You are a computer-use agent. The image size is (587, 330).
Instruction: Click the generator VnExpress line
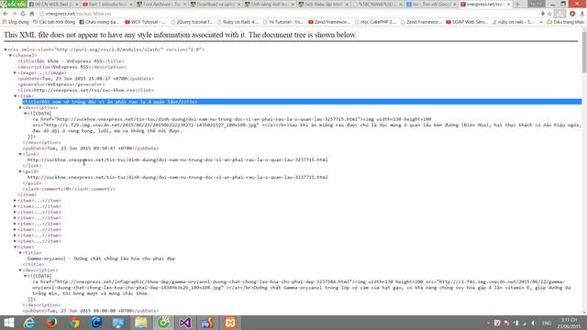(x=61, y=84)
